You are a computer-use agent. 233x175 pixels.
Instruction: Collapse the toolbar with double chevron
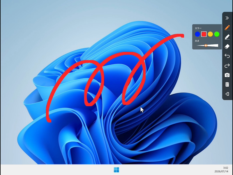[227, 18]
